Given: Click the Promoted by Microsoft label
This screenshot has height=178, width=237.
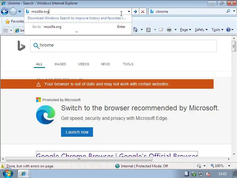Looking at the screenshot, I should point(61,100).
